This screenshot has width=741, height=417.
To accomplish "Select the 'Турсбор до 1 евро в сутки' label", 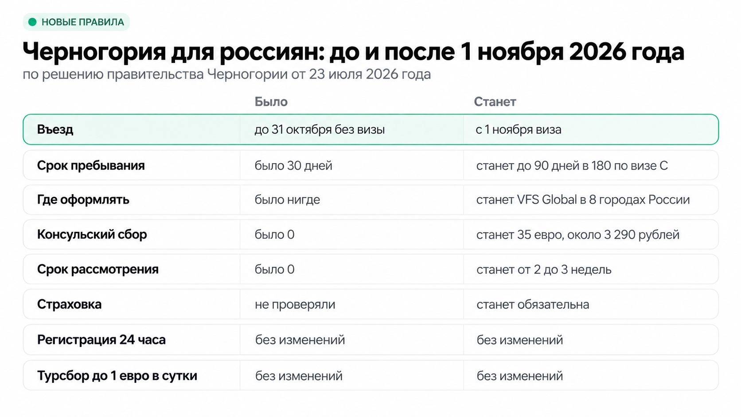I will pos(117,376).
